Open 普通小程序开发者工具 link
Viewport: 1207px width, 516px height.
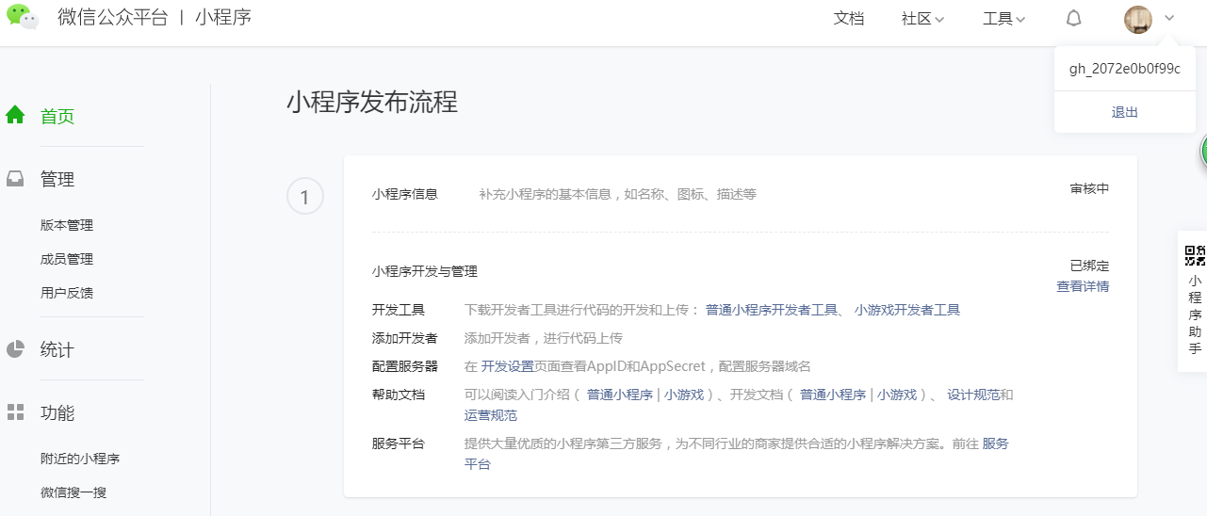pyautogui.click(x=772, y=310)
